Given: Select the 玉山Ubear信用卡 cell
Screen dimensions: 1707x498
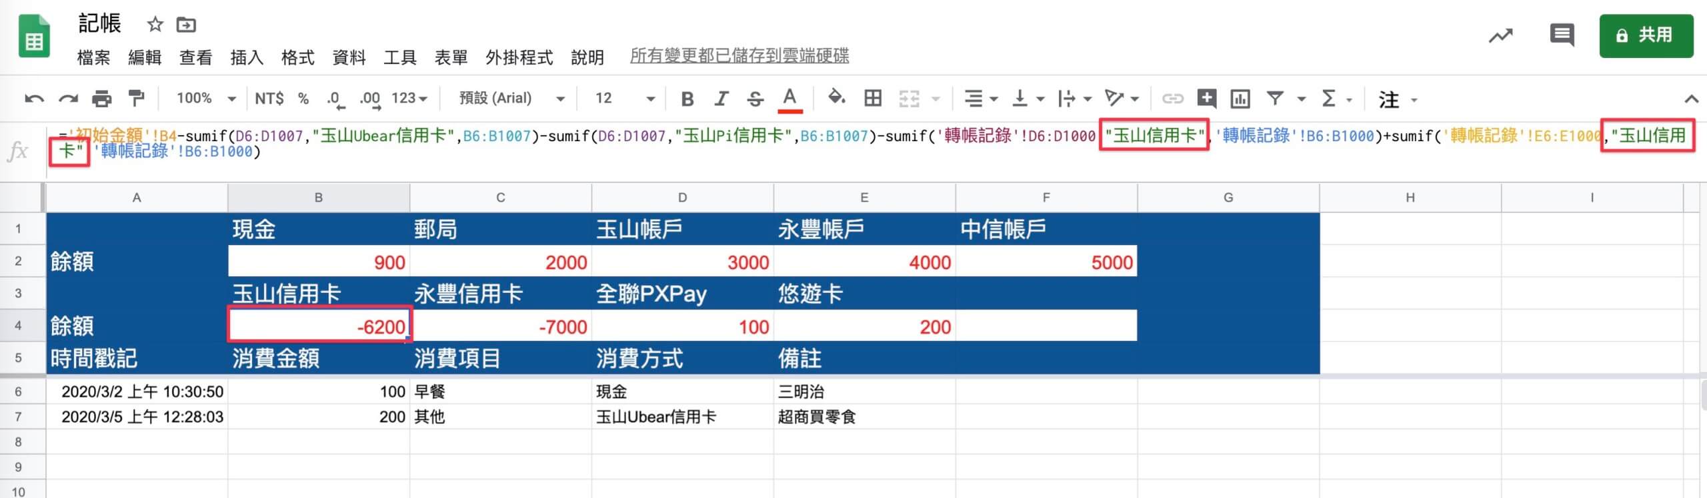Looking at the screenshot, I should coord(683,417).
